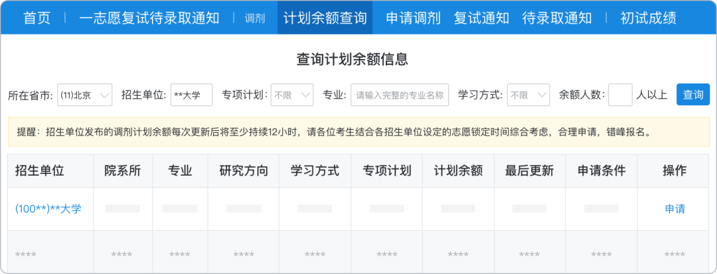717x274 pixels.
Task: Open the (100**)**大学 link
Action: [x=48, y=209]
